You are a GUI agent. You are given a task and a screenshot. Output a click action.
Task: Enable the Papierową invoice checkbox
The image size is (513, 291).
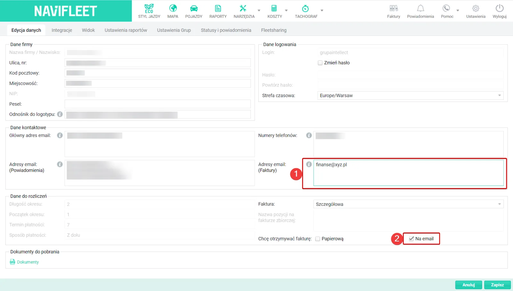(318, 239)
